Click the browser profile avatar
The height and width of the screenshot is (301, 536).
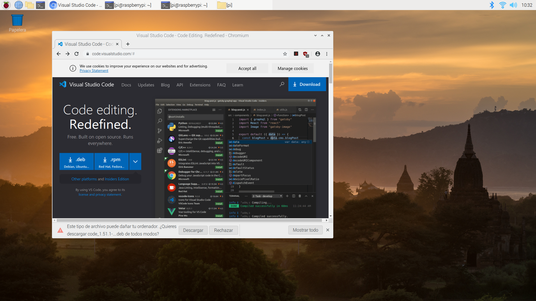click(318, 54)
